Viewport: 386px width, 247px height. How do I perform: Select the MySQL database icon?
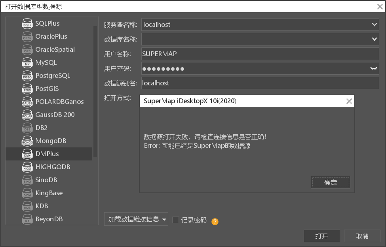pos(27,63)
